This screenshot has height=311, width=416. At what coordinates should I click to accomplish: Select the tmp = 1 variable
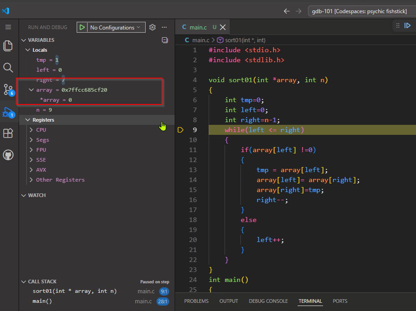[97, 60]
